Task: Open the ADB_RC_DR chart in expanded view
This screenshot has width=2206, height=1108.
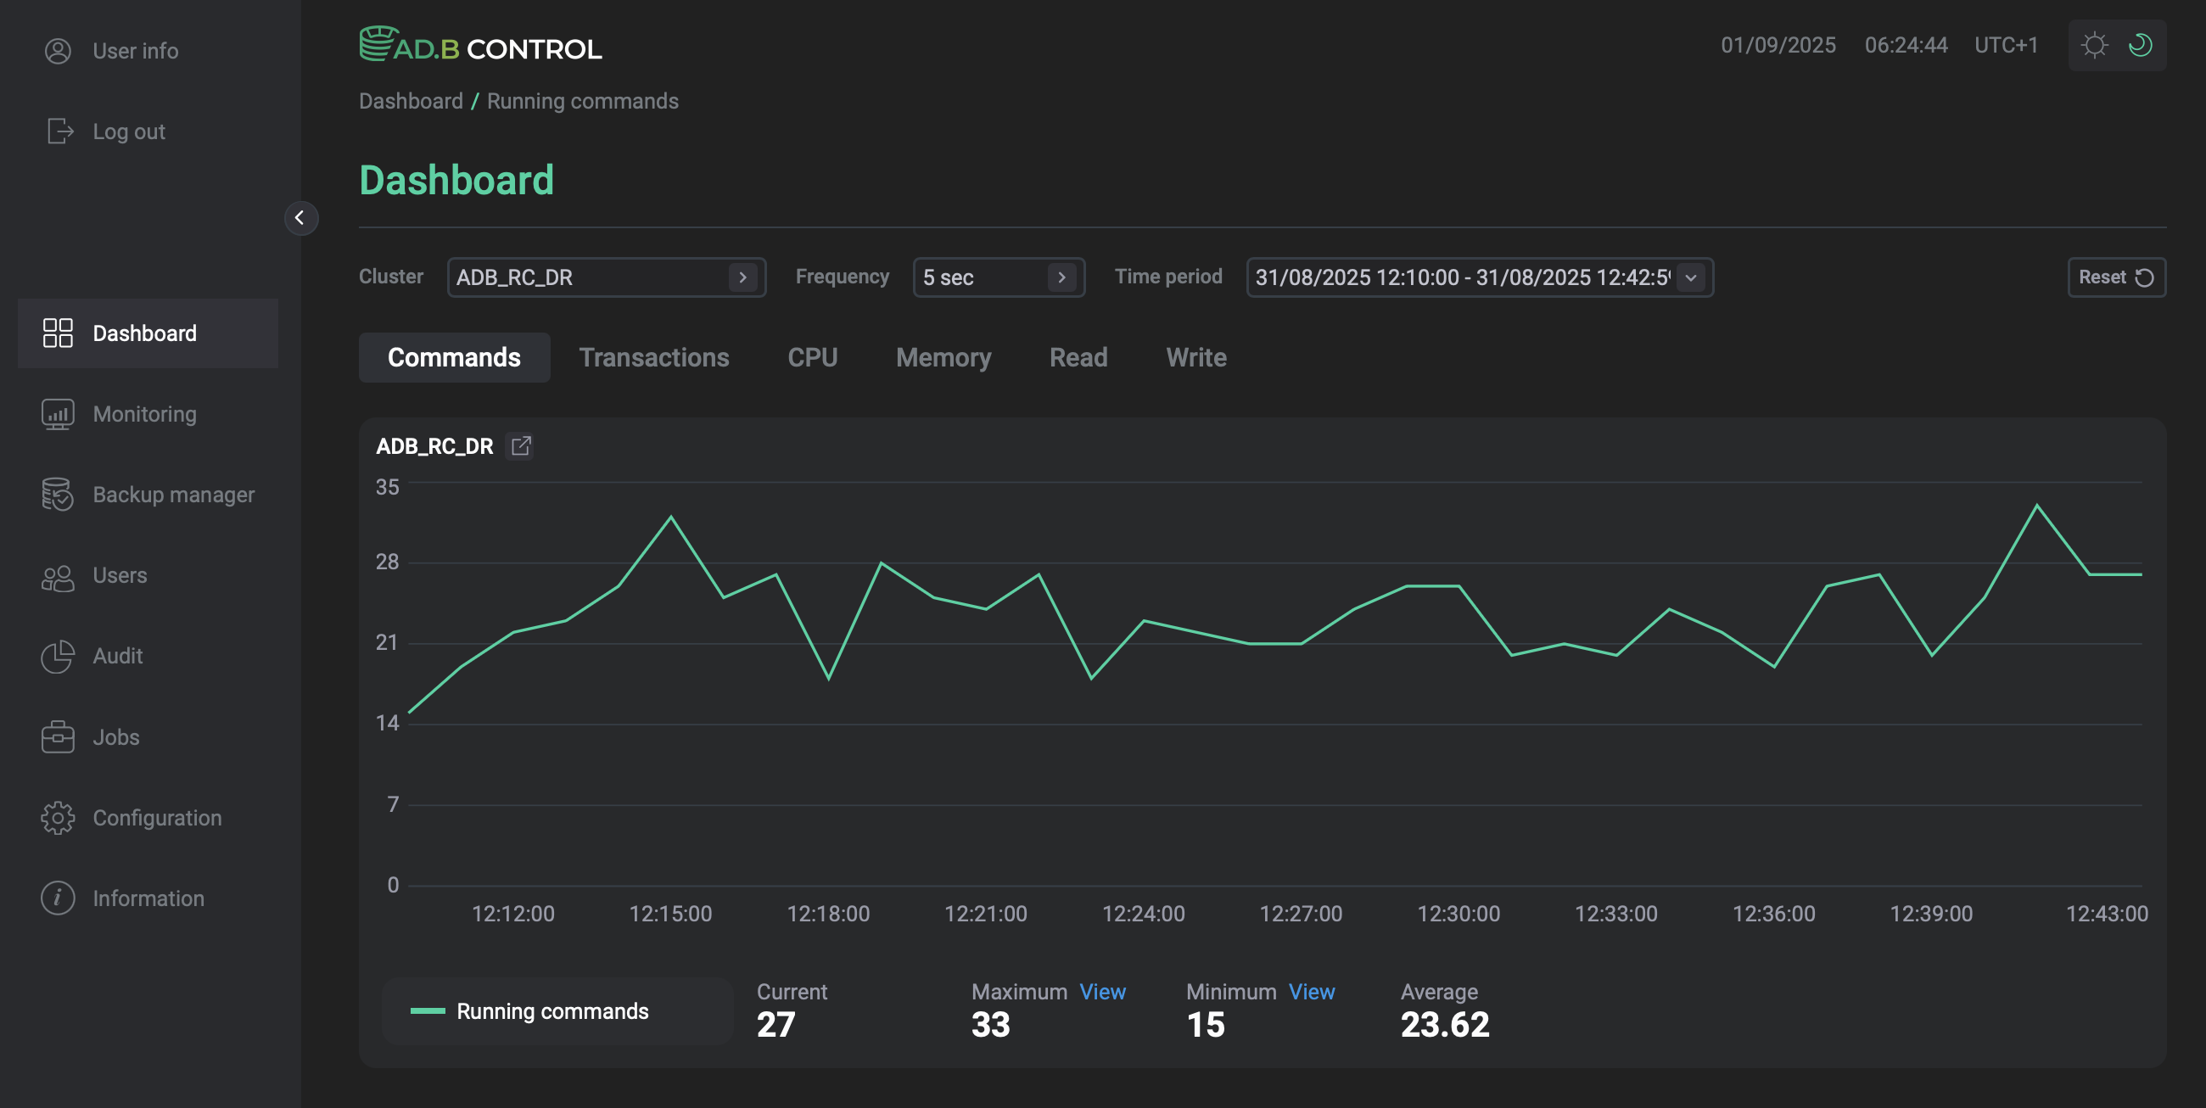Action: [x=521, y=446]
